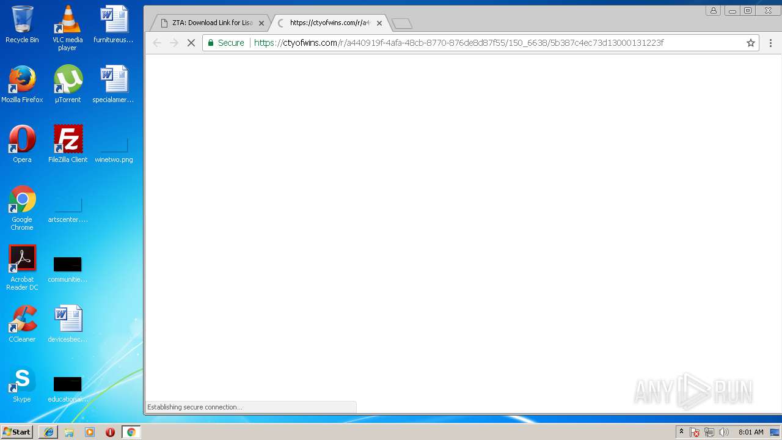Image resolution: width=782 pixels, height=440 pixels.
Task: Click Chrome back arrow button
Action: coord(157,43)
